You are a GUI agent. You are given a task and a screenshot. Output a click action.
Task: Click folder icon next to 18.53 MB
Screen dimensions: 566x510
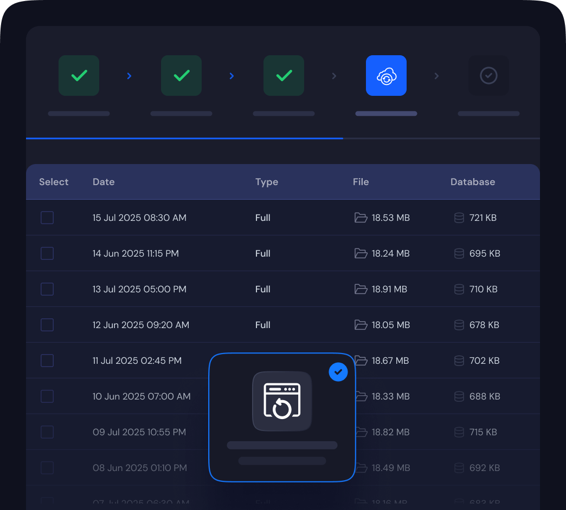361,218
